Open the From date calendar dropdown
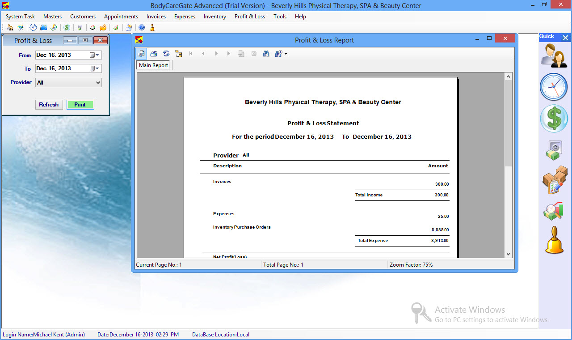Screen dimensions: 572x340 tap(94, 55)
